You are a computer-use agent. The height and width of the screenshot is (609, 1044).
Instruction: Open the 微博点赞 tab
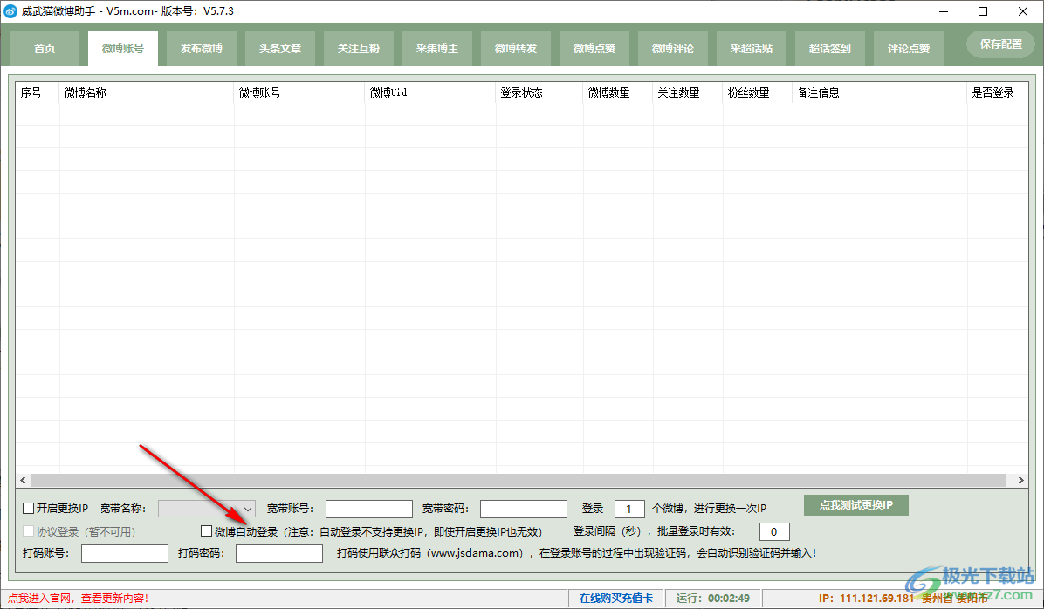(594, 49)
